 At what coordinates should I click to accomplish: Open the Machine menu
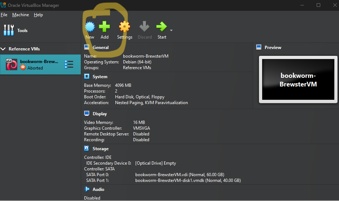pos(21,15)
